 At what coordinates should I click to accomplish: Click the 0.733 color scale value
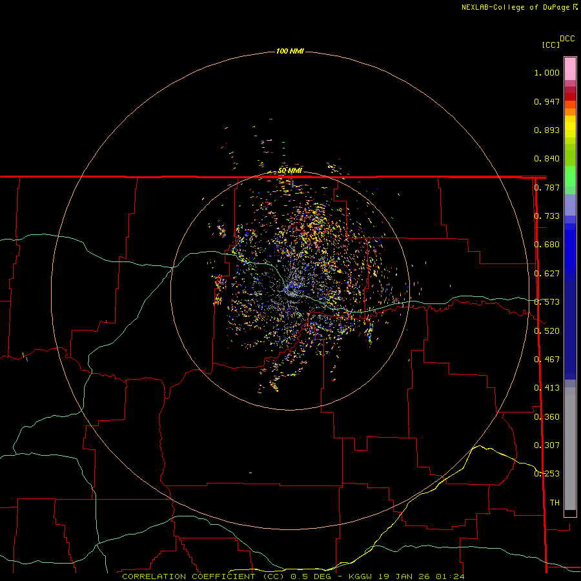click(x=547, y=216)
